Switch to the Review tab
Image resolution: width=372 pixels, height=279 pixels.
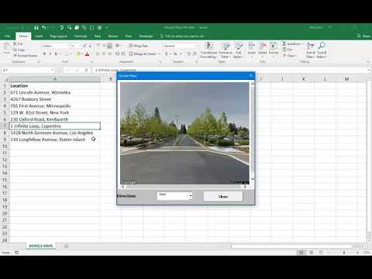click(113, 36)
